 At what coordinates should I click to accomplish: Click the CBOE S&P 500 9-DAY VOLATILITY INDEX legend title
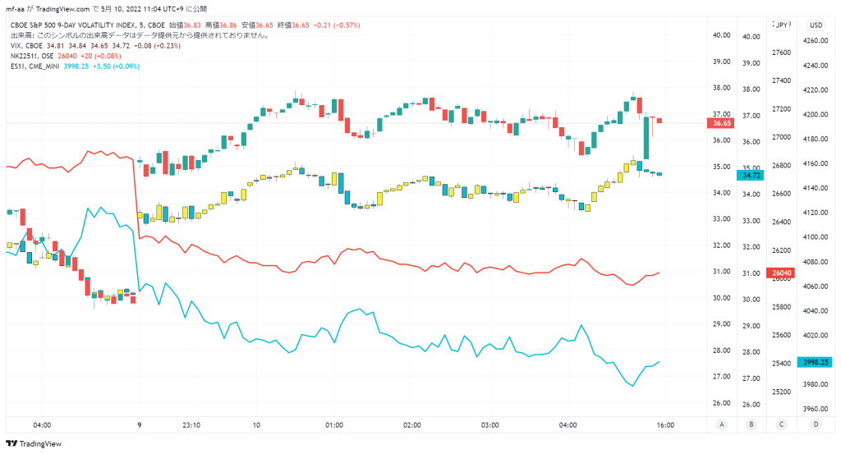[87, 25]
